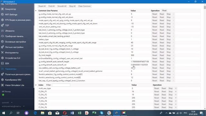Read the fly_limit_height parameter
Screen dimensions: 206x116
tap(162, 55)
